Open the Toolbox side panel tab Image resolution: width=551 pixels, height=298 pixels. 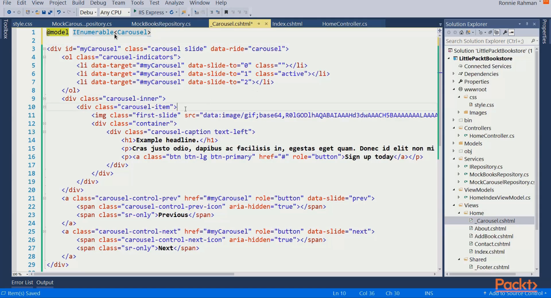5,29
